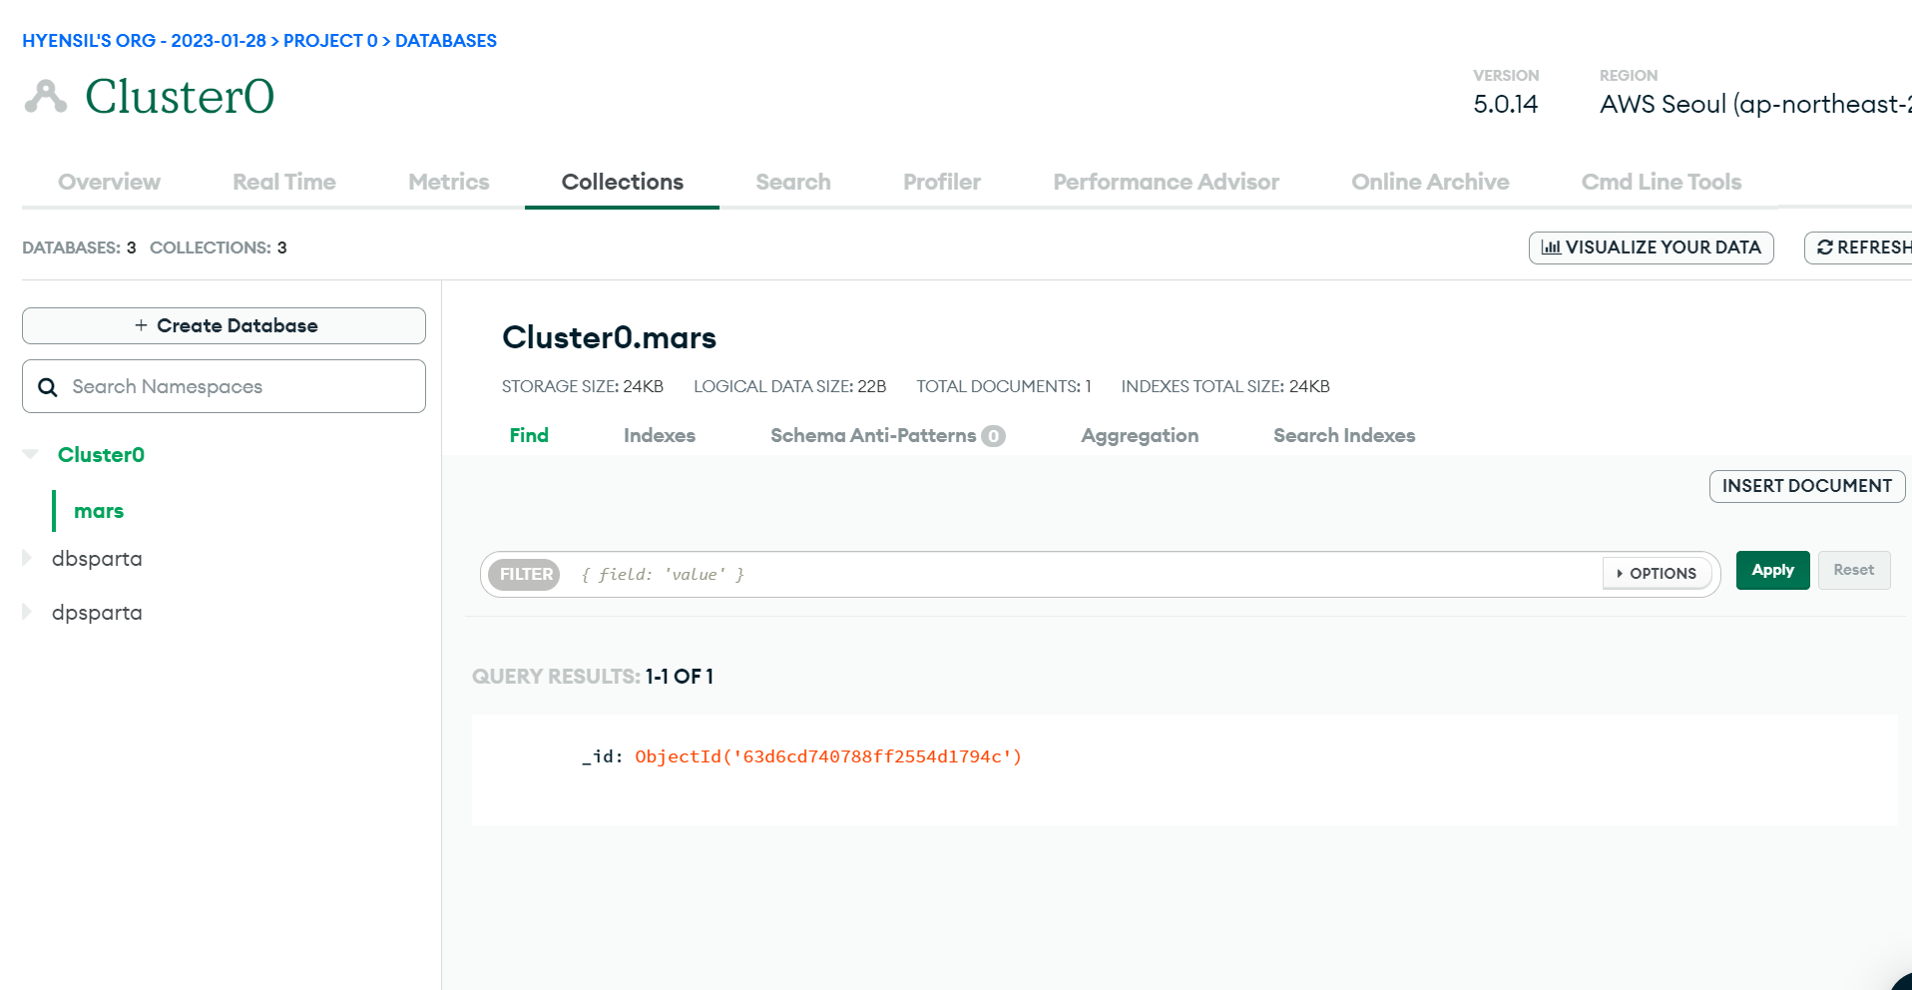Open the Project 0 breadcrumb link

point(330,41)
